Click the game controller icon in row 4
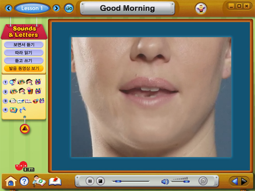 point(23,110)
